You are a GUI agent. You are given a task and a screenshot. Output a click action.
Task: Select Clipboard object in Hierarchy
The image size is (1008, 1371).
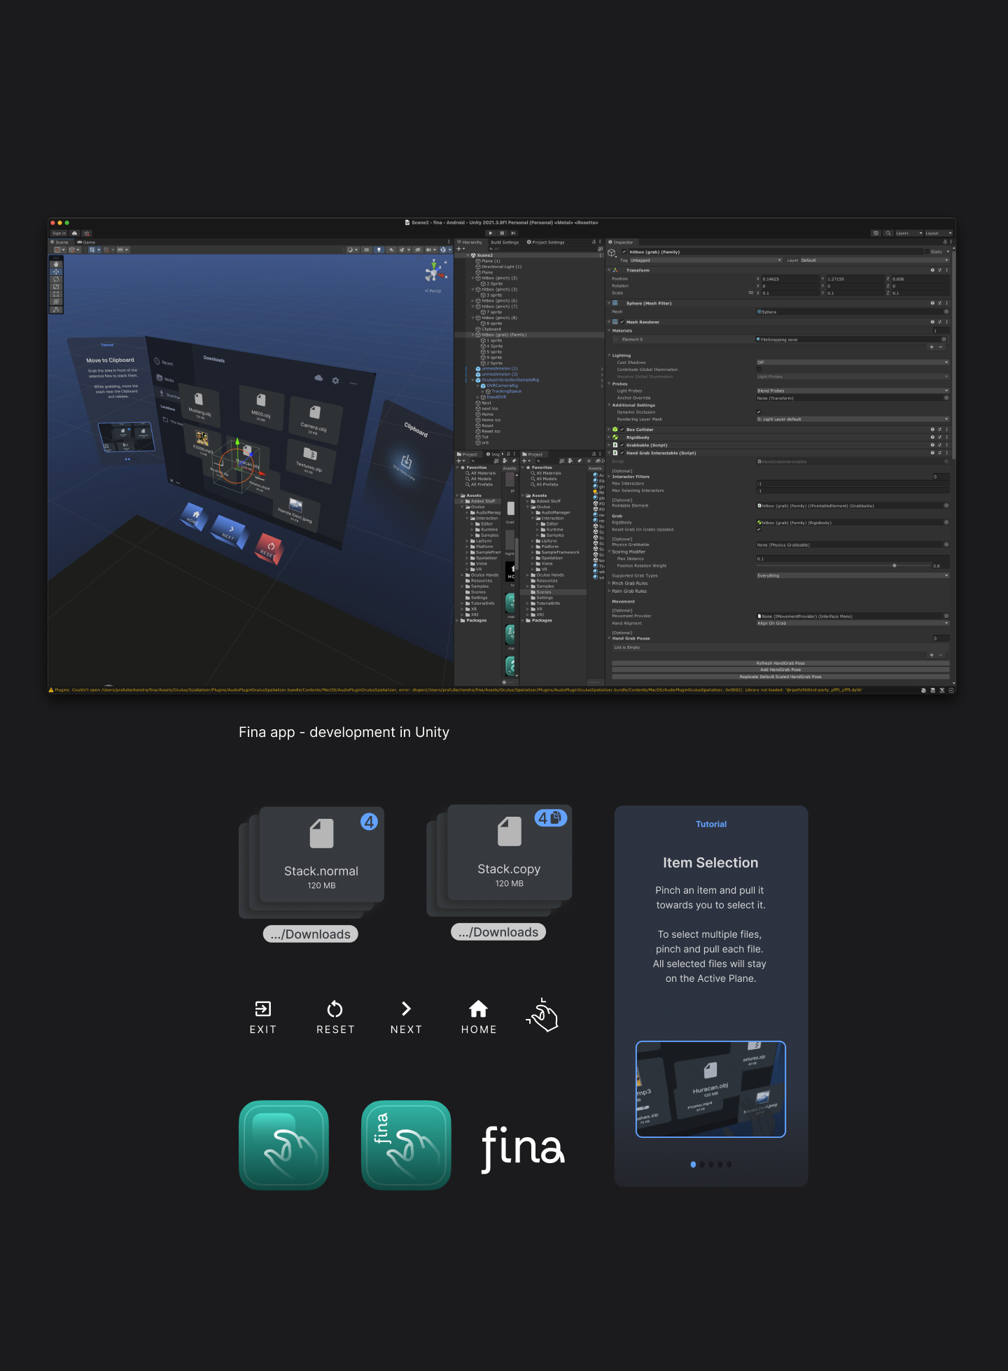point(491,329)
